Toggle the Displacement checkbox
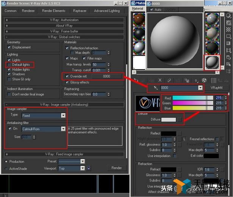The height and width of the screenshot is (197, 233). pyautogui.click(x=9, y=47)
